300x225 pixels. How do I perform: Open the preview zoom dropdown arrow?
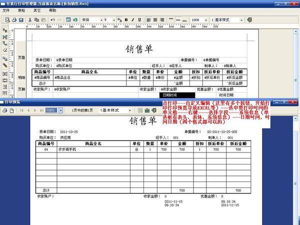point(60,110)
